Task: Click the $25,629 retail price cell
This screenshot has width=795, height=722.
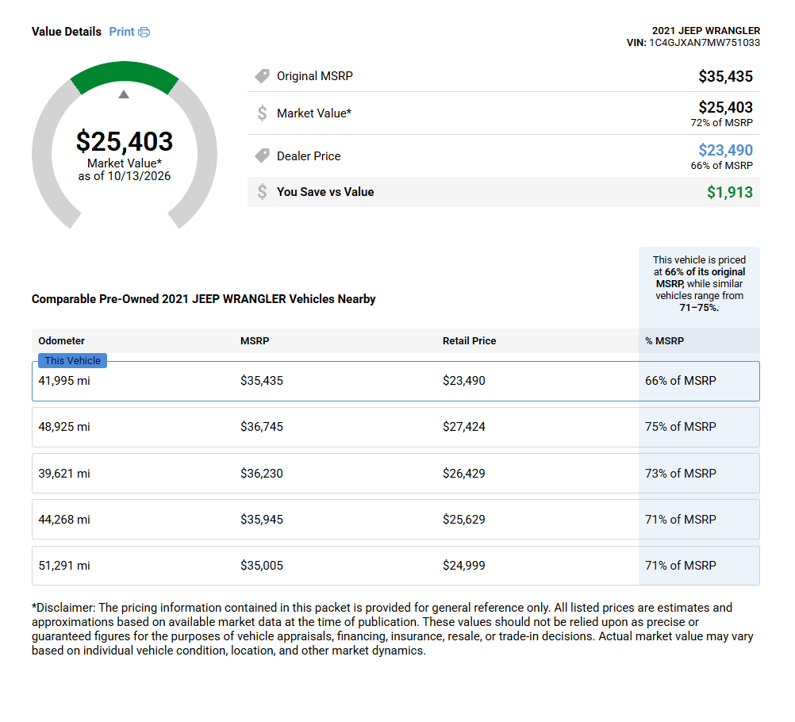Action: pos(464,520)
